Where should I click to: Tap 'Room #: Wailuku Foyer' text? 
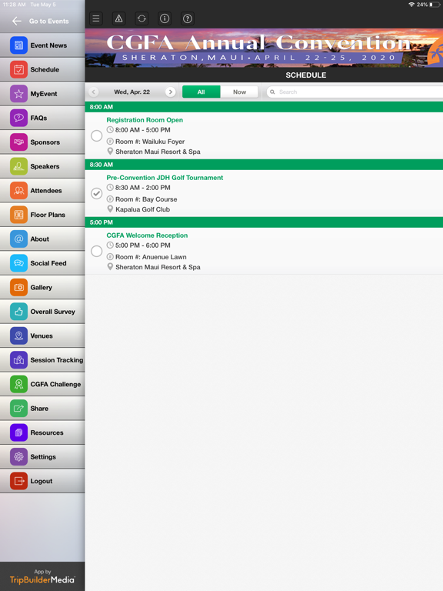(150, 142)
